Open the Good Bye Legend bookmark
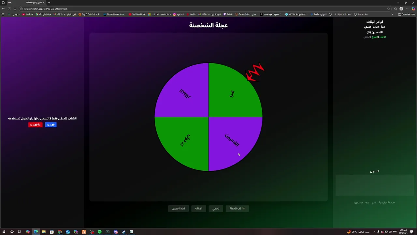417x235 pixels. pyautogui.click(x=271, y=14)
